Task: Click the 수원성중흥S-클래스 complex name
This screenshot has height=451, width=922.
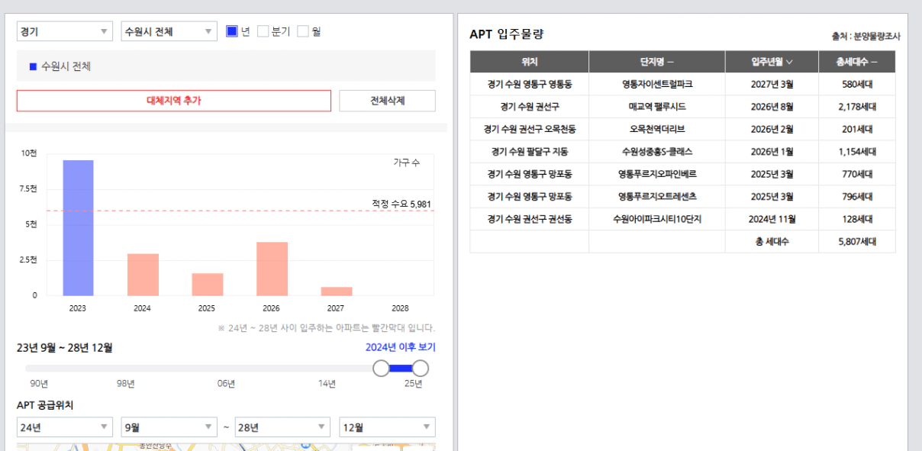Action: click(657, 152)
